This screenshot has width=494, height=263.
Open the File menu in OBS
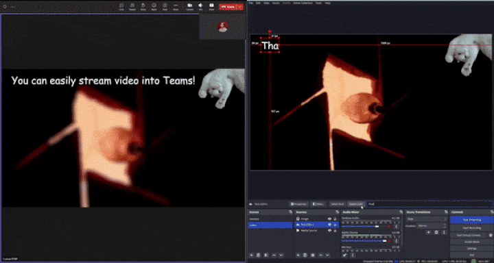point(251,3)
